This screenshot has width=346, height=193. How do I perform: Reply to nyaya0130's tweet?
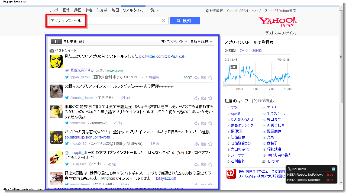click(x=197, y=144)
